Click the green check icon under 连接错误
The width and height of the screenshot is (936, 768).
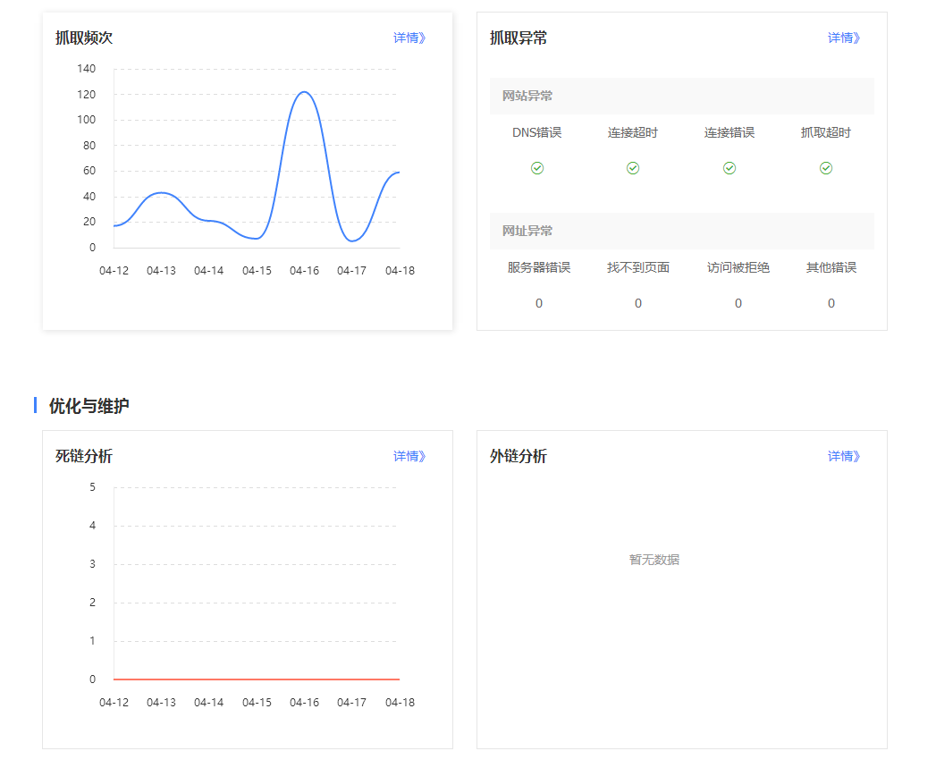[729, 168]
